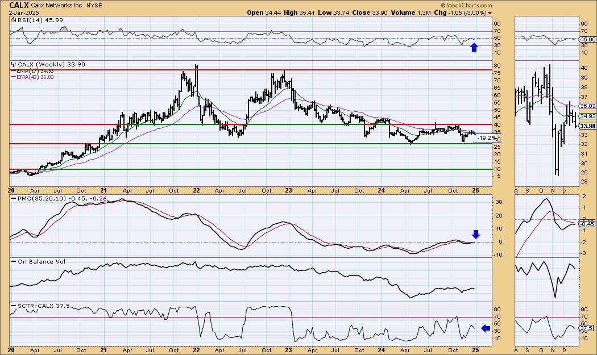The height and width of the screenshot is (355, 597).
Task: Click the 'CALX (Weekly) 33.90' legend
Action: pyautogui.click(x=51, y=65)
